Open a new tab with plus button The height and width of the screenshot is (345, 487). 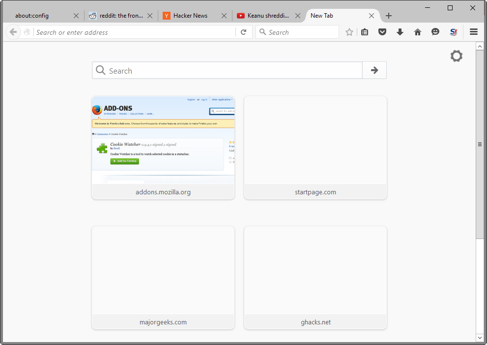pyautogui.click(x=389, y=16)
